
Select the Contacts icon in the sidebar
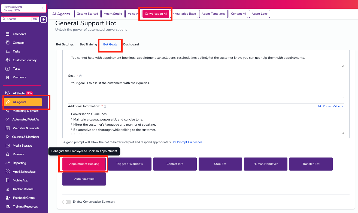(x=7, y=42)
